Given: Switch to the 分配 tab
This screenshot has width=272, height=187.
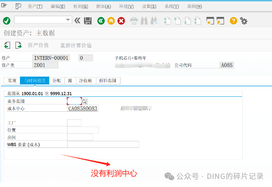Looking at the screenshot, I should tap(57, 81).
